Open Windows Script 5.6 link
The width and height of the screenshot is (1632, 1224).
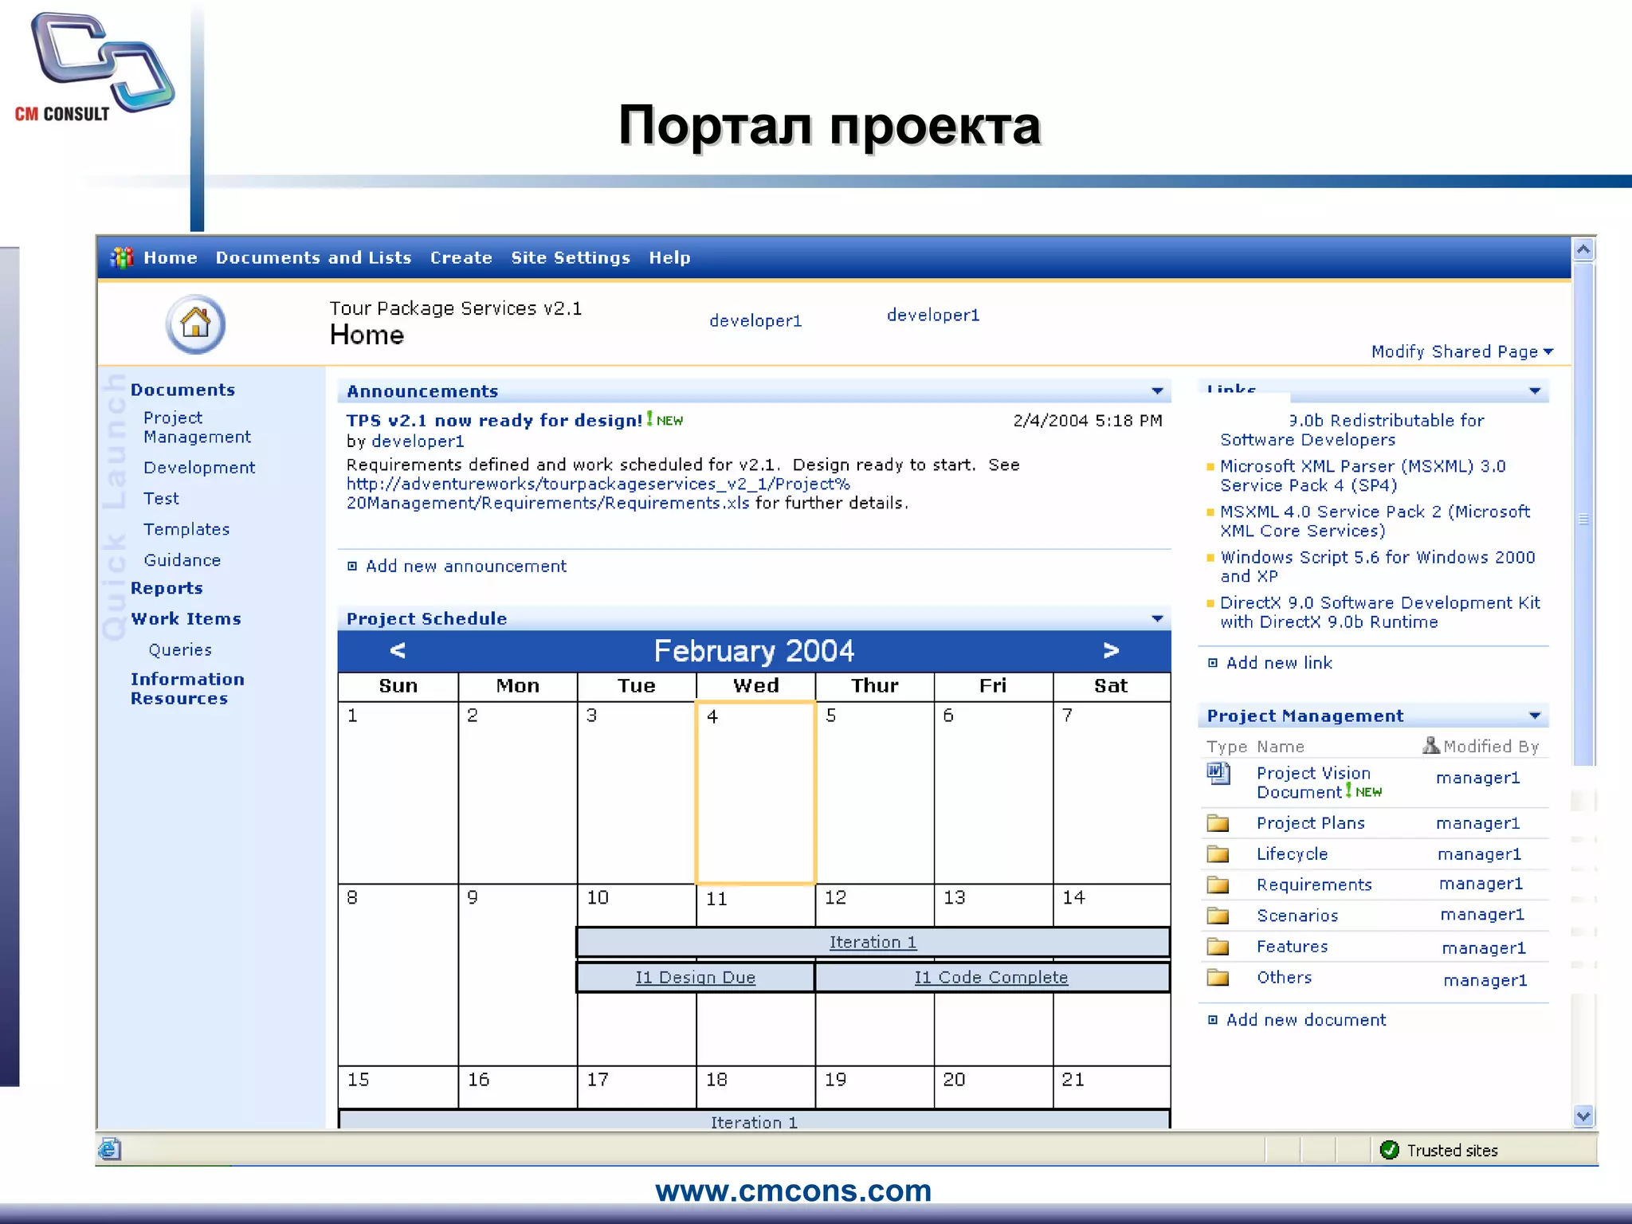point(1378,567)
